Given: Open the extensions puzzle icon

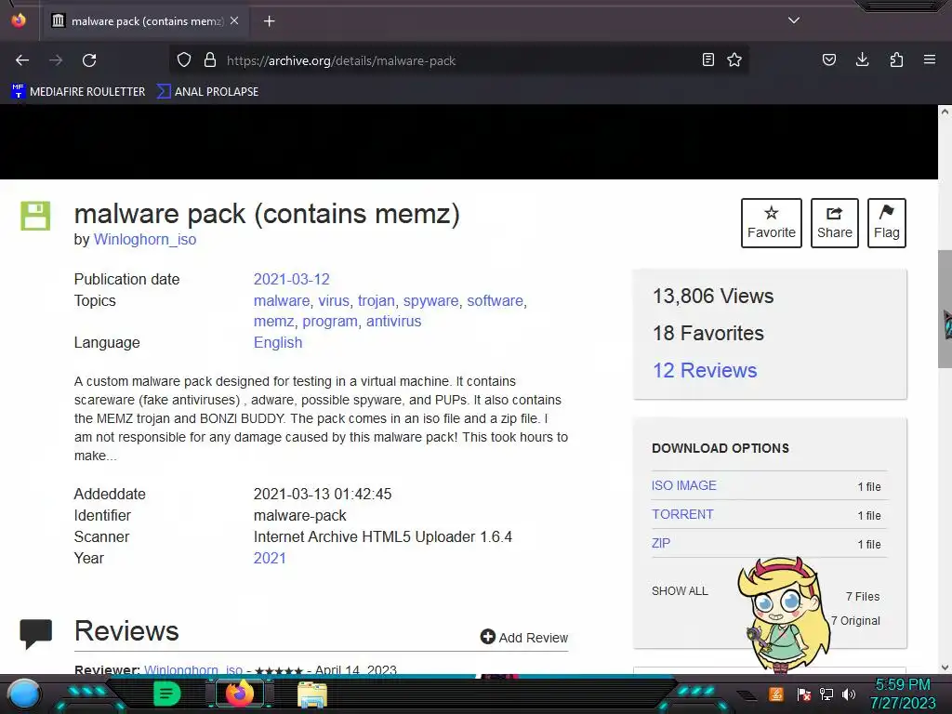Looking at the screenshot, I should [x=896, y=60].
